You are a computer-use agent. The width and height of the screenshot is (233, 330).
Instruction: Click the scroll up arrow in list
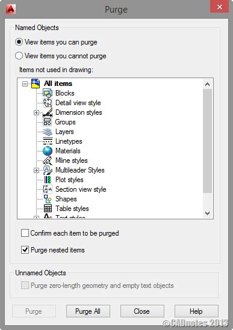[207, 84]
